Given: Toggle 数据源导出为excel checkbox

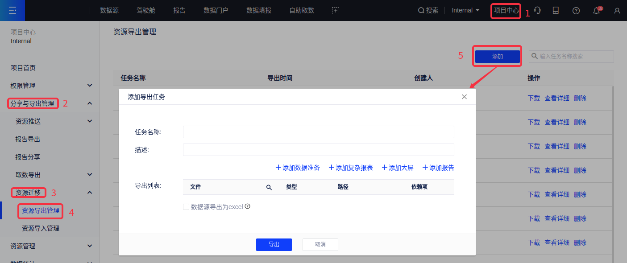Looking at the screenshot, I should coord(186,207).
